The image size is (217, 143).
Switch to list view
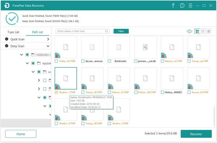click(x=203, y=31)
